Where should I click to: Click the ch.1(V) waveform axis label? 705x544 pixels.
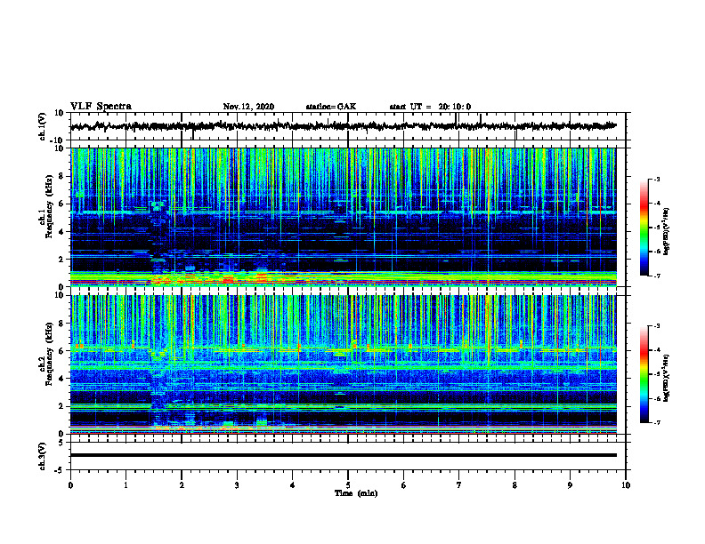click(43, 126)
